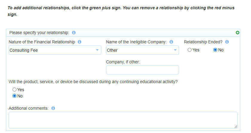
Task: Click the resize handle of the comments box
Action: pos(236,127)
